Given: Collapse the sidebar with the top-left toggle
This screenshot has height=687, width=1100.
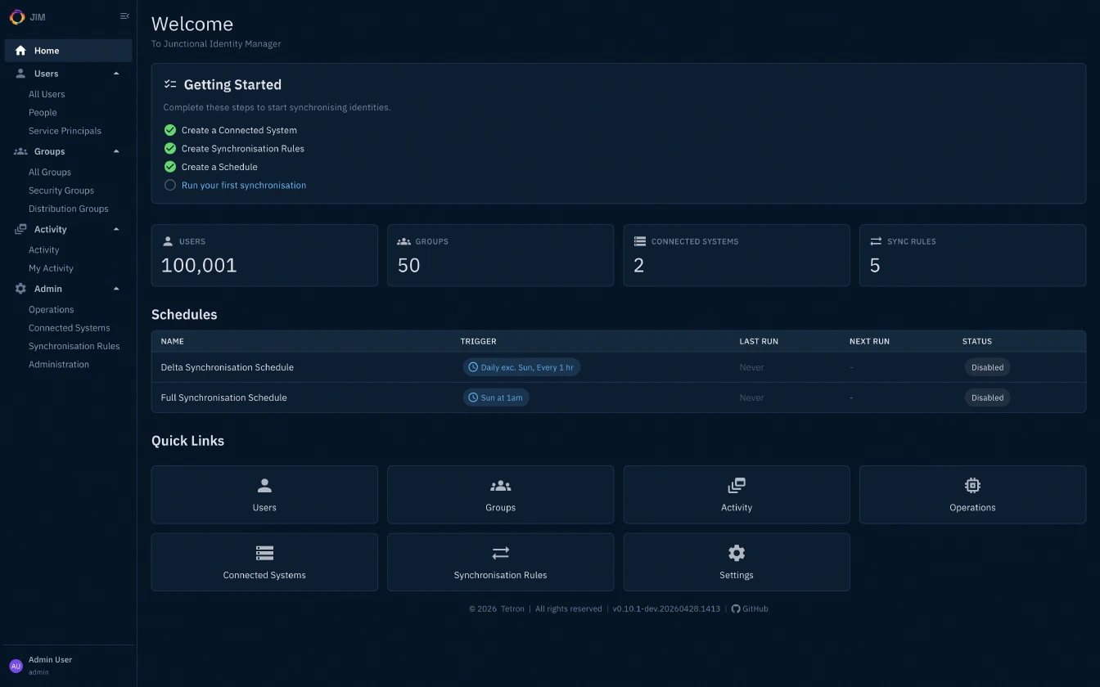Looking at the screenshot, I should point(124,16).
